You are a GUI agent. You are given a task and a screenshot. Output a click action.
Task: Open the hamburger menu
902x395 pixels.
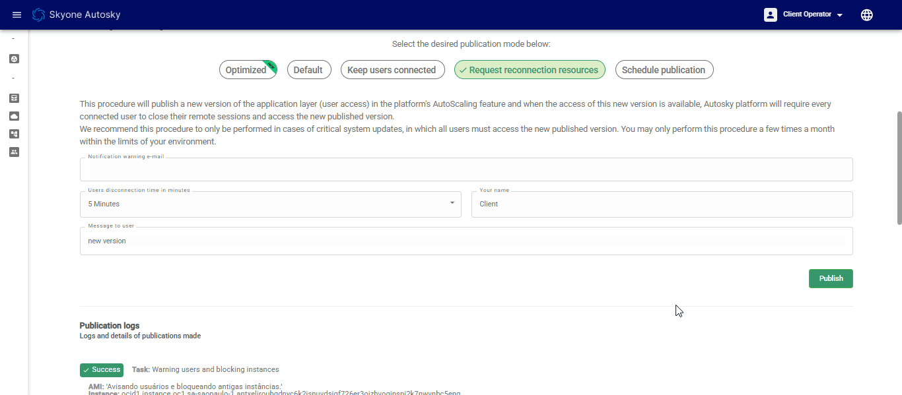click(x=17, y=15)
